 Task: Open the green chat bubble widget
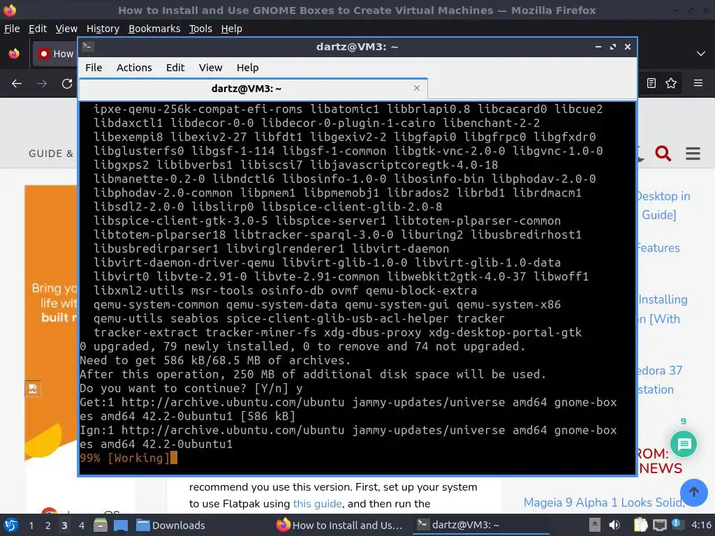point(684,444)
